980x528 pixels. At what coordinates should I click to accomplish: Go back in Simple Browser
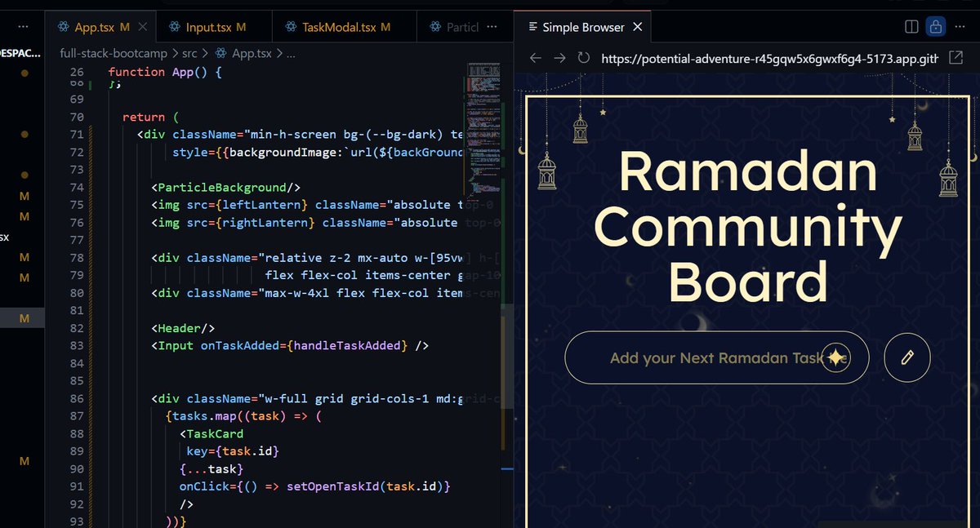click(x=536, y=59)
